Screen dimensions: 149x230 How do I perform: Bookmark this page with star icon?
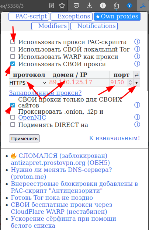62,6
